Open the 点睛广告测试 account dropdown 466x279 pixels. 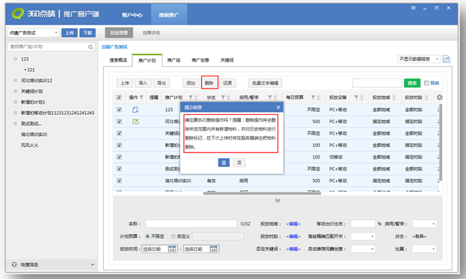[x=32, y=32]
